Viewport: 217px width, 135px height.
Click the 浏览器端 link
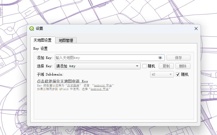pos(73,85)
